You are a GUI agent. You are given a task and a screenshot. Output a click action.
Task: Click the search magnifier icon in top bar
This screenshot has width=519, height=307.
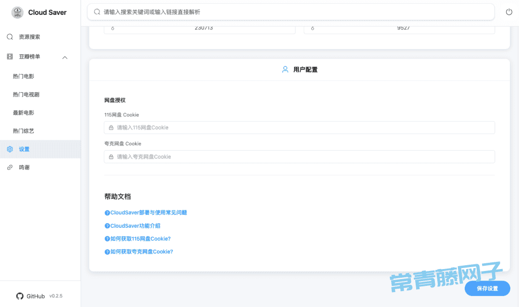[x=97, y=12]
